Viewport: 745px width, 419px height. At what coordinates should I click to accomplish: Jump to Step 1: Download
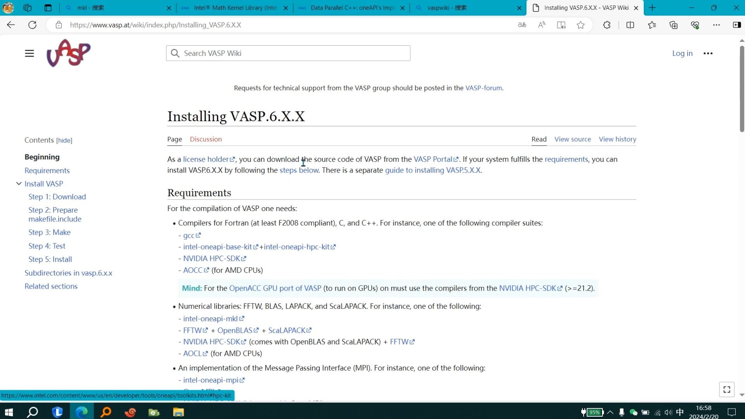click(57, 197)
